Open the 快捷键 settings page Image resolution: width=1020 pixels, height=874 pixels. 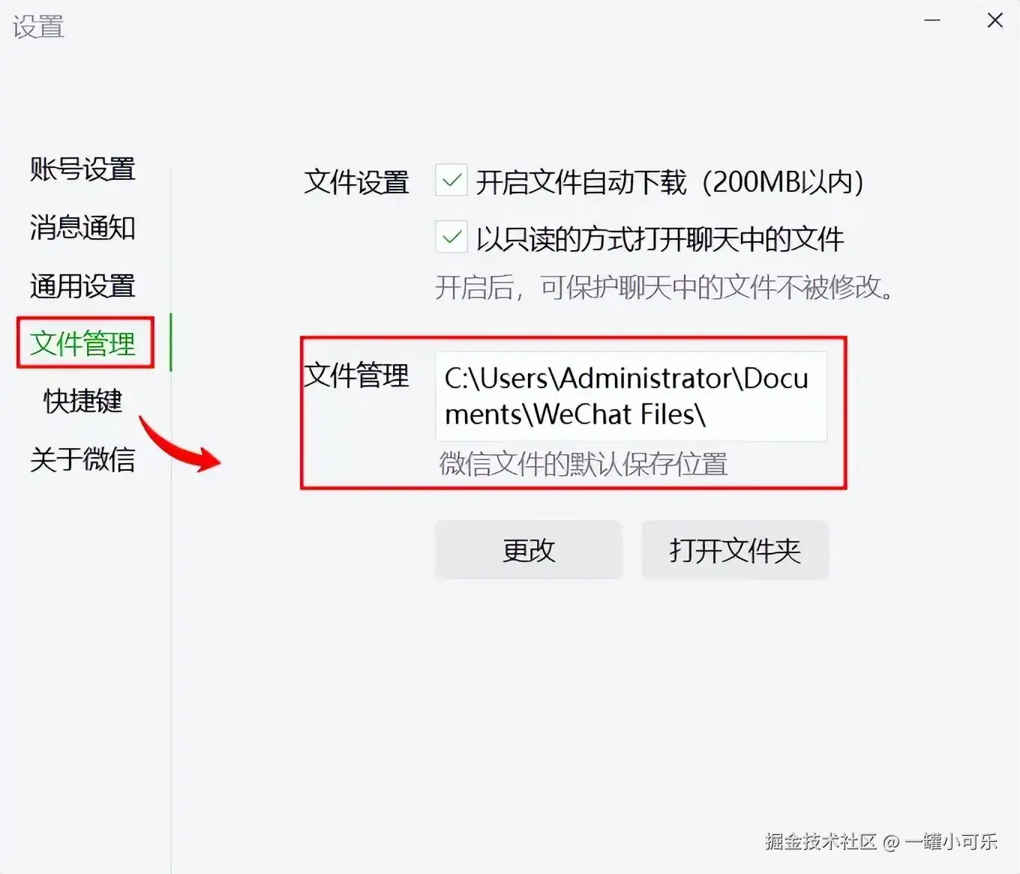pos(82,401)
